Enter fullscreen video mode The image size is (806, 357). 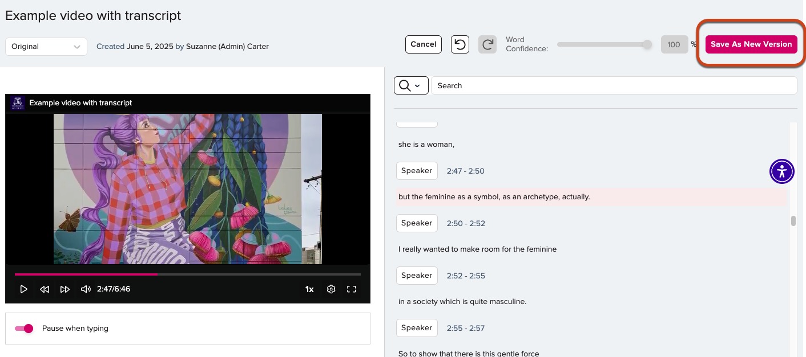(352, 289)
